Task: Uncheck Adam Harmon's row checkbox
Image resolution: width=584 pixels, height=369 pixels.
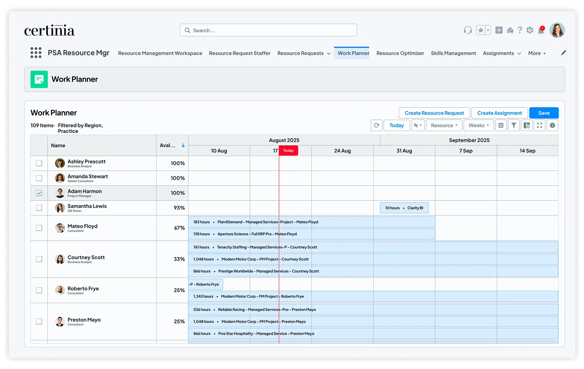Action: point(39,193)
